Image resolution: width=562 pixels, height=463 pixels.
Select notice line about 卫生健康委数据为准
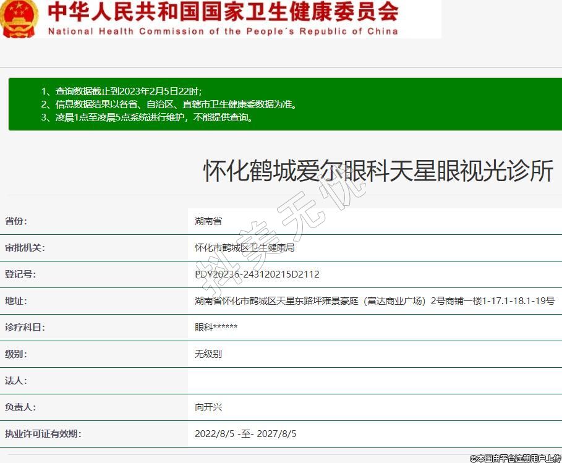tap(169, 104)
